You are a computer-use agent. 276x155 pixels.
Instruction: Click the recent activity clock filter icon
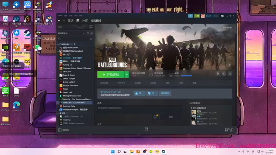point(88,33)
